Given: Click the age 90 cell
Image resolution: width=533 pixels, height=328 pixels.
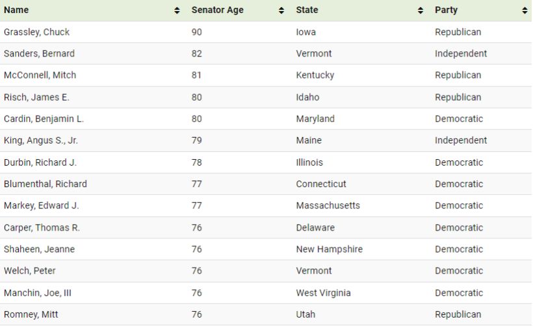Looking at the screenshot, I should point(196,32).
